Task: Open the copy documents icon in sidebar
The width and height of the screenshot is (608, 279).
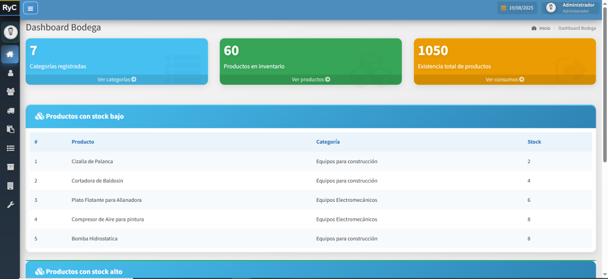Action: pyautogui.click(x=10, y=129)
